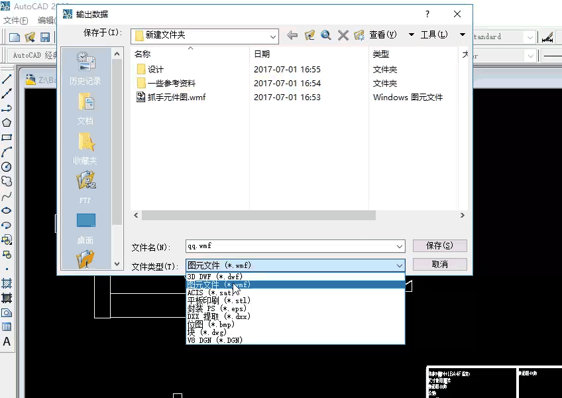Click the Create New Folder icon

pyautogui.click(x=359, y=34)
